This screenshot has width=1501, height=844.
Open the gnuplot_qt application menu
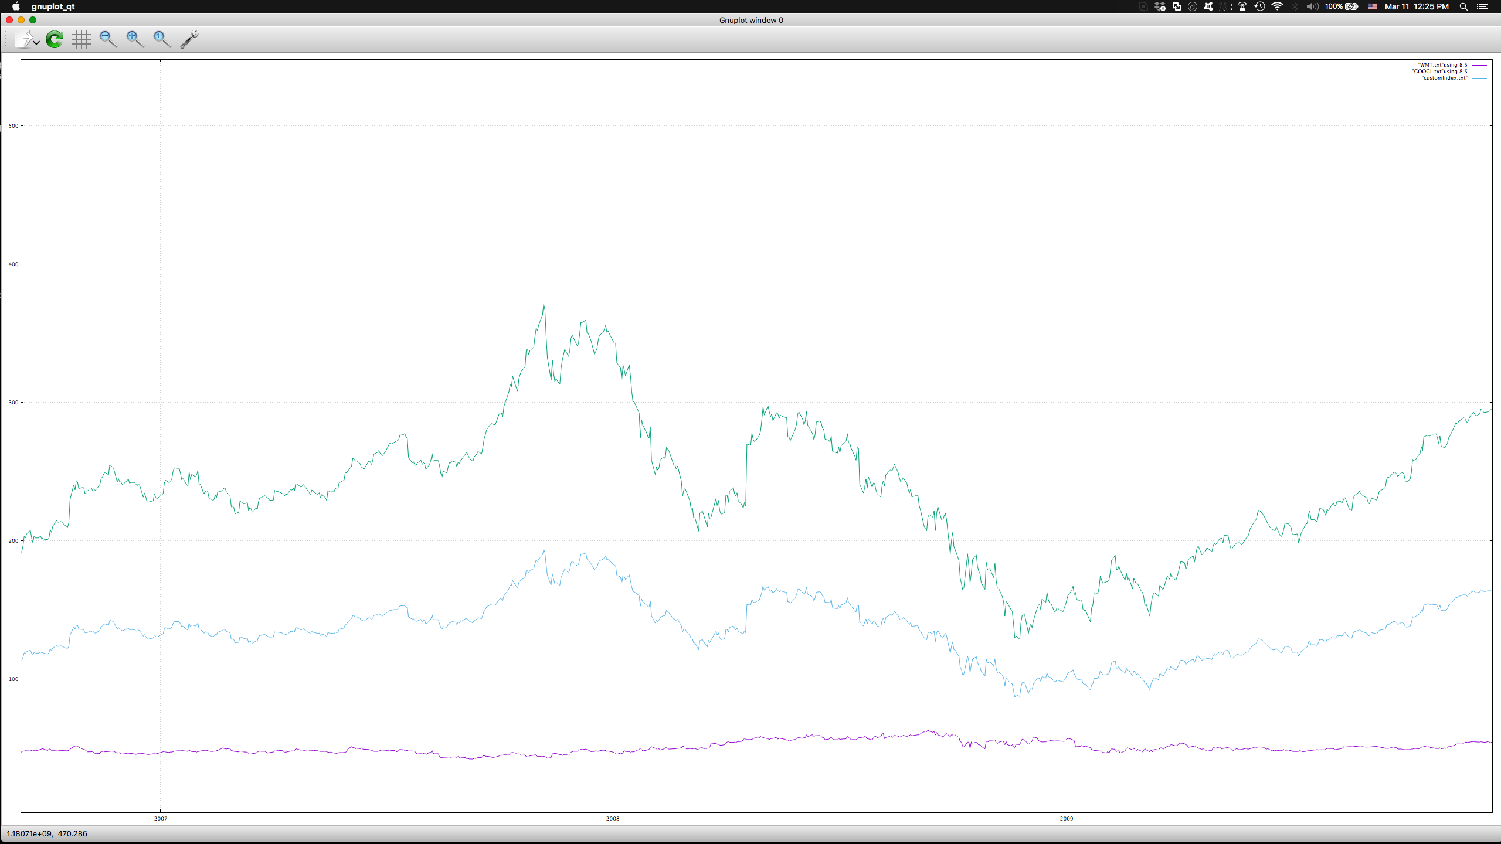point(53,6)
